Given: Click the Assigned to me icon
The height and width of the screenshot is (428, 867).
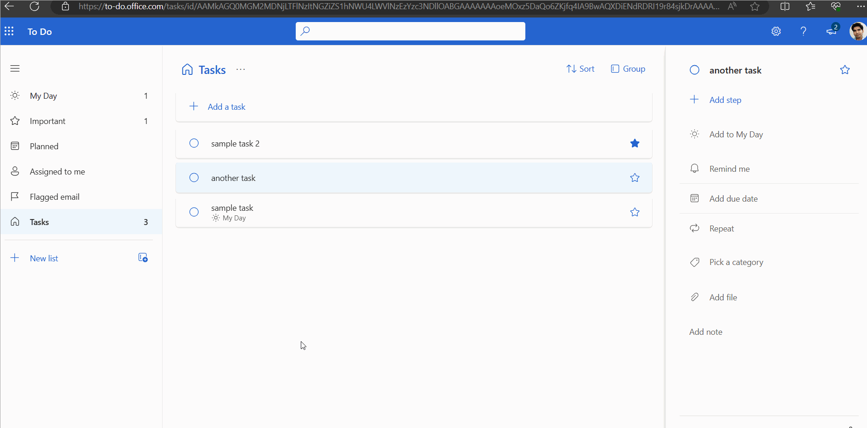Looking at the screenshot, I should 15,171.
